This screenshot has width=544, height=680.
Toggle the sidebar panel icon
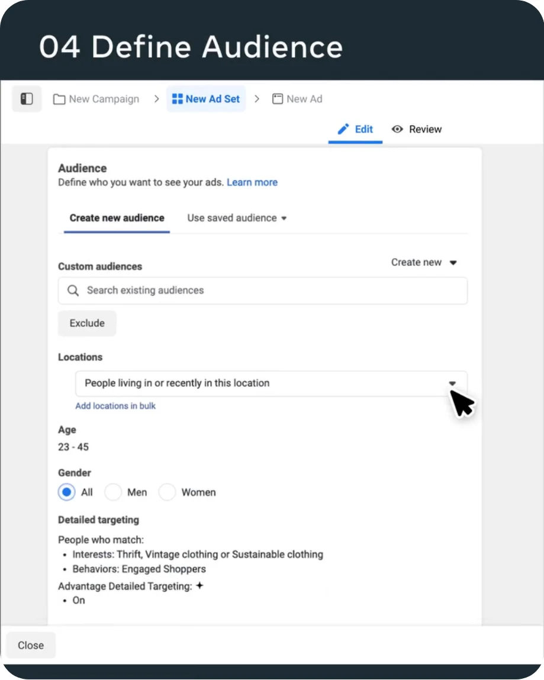27,99
